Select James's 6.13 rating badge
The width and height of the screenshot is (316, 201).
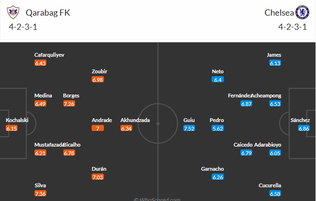click(274, 63)
